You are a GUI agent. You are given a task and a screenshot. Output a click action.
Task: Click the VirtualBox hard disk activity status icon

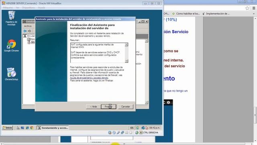click(110, 133)
